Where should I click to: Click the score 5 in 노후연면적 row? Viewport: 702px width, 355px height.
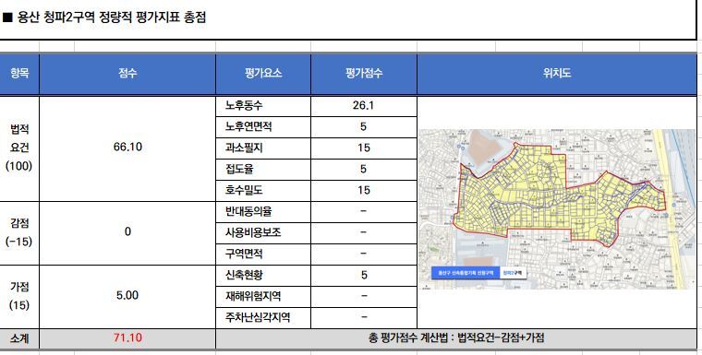pos(364,127)
